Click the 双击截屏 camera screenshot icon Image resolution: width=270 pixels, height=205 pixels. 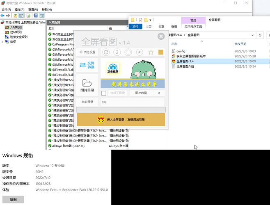[x=113, y=68]
